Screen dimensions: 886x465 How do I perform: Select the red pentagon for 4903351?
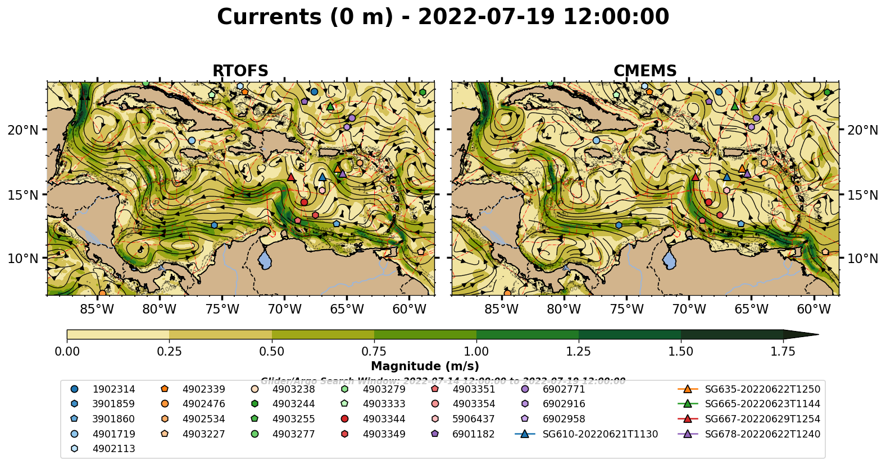[435, 389]
